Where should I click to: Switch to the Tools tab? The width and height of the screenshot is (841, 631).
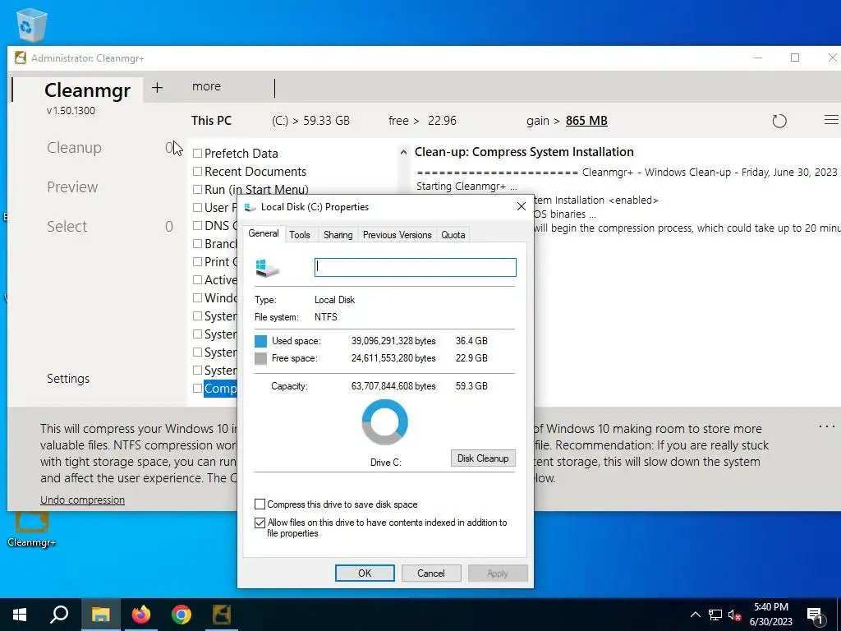pyautogui.click(x=300, y=235)
